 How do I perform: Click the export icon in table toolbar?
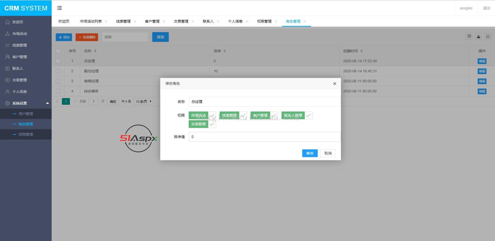point(478,36)
